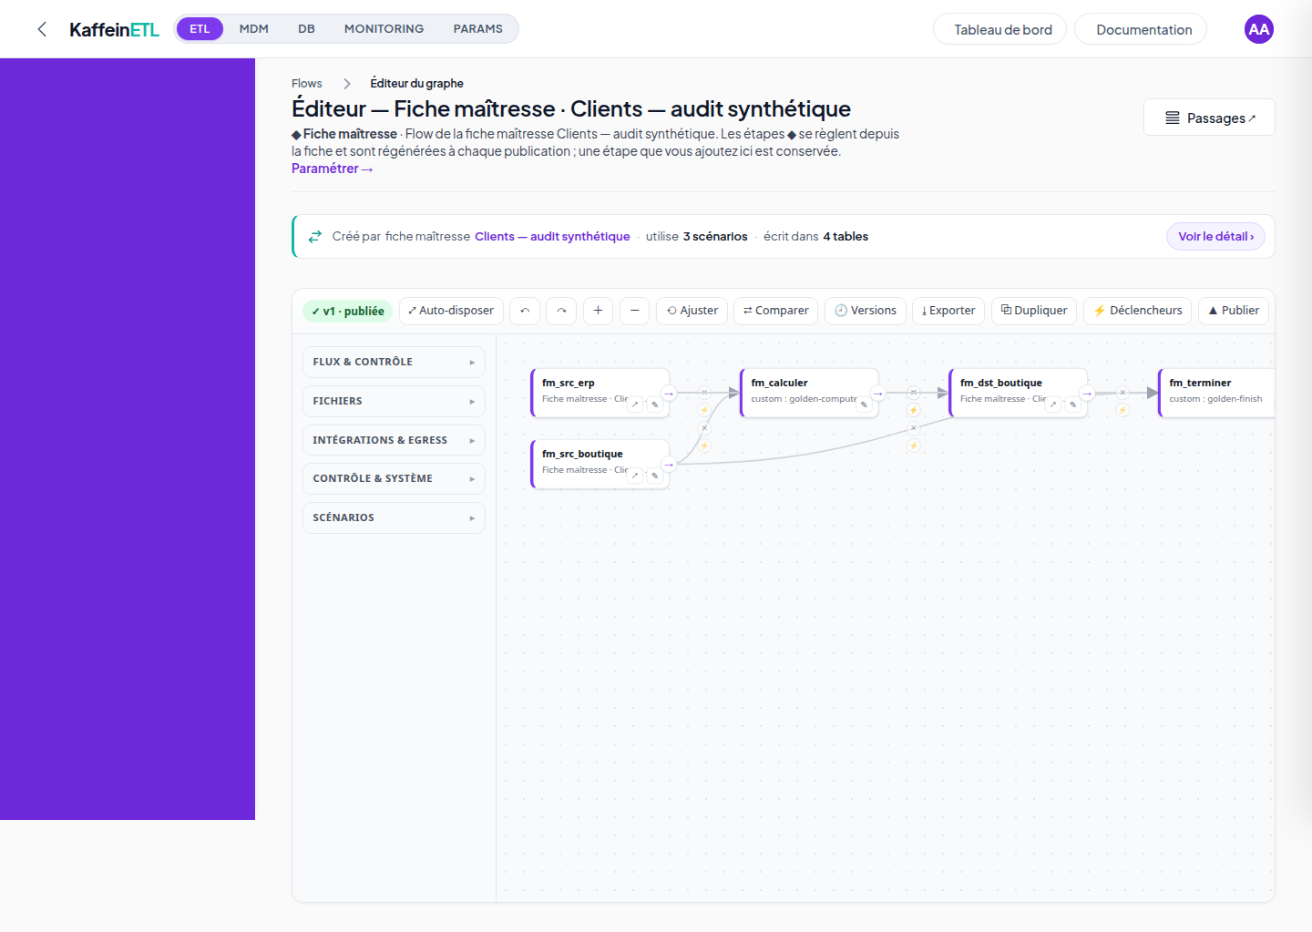Screen dimensions: 1312x932
Task: Edit the fm_dst_boutique node with pencil icon
Action: click(1072, 405)
